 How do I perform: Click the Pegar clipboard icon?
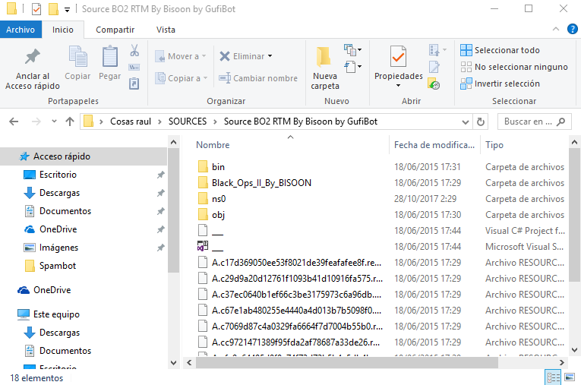(x=109, y=63)
